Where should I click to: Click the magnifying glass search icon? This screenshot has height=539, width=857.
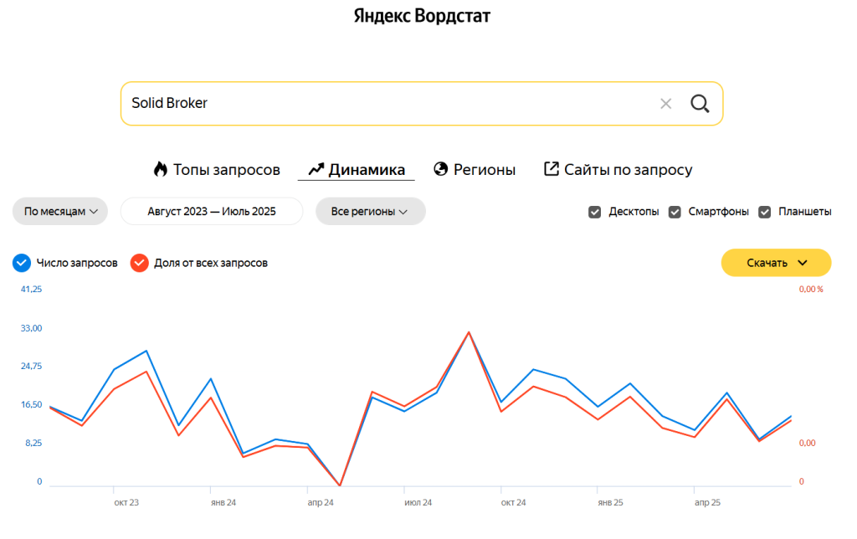pyautogui.click(x=700, y=103)
